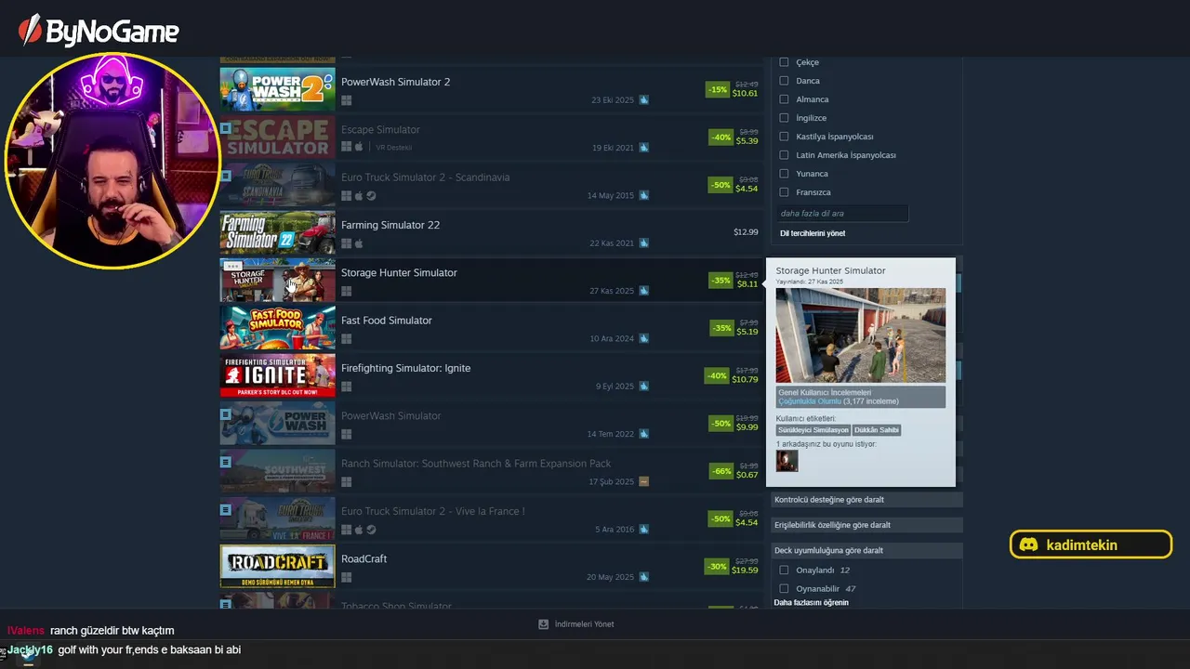Tick the Fransızca language checkbox
This screenshot has height=669, width=1190.
click(x=784, y=192)
